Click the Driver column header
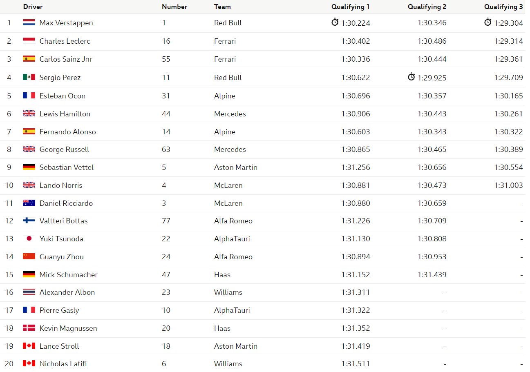Viewport: 530px width, 372px height. click(33, 7)
